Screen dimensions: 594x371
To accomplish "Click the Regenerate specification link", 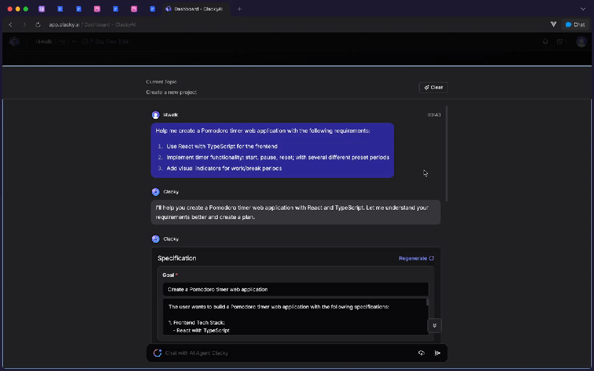I will [x=416, y=258].
